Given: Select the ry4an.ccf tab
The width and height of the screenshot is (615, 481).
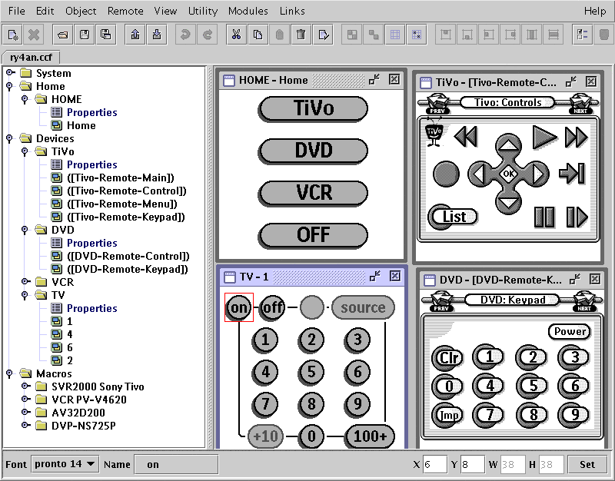Looking at the screenshot, I should coord(31,57).
